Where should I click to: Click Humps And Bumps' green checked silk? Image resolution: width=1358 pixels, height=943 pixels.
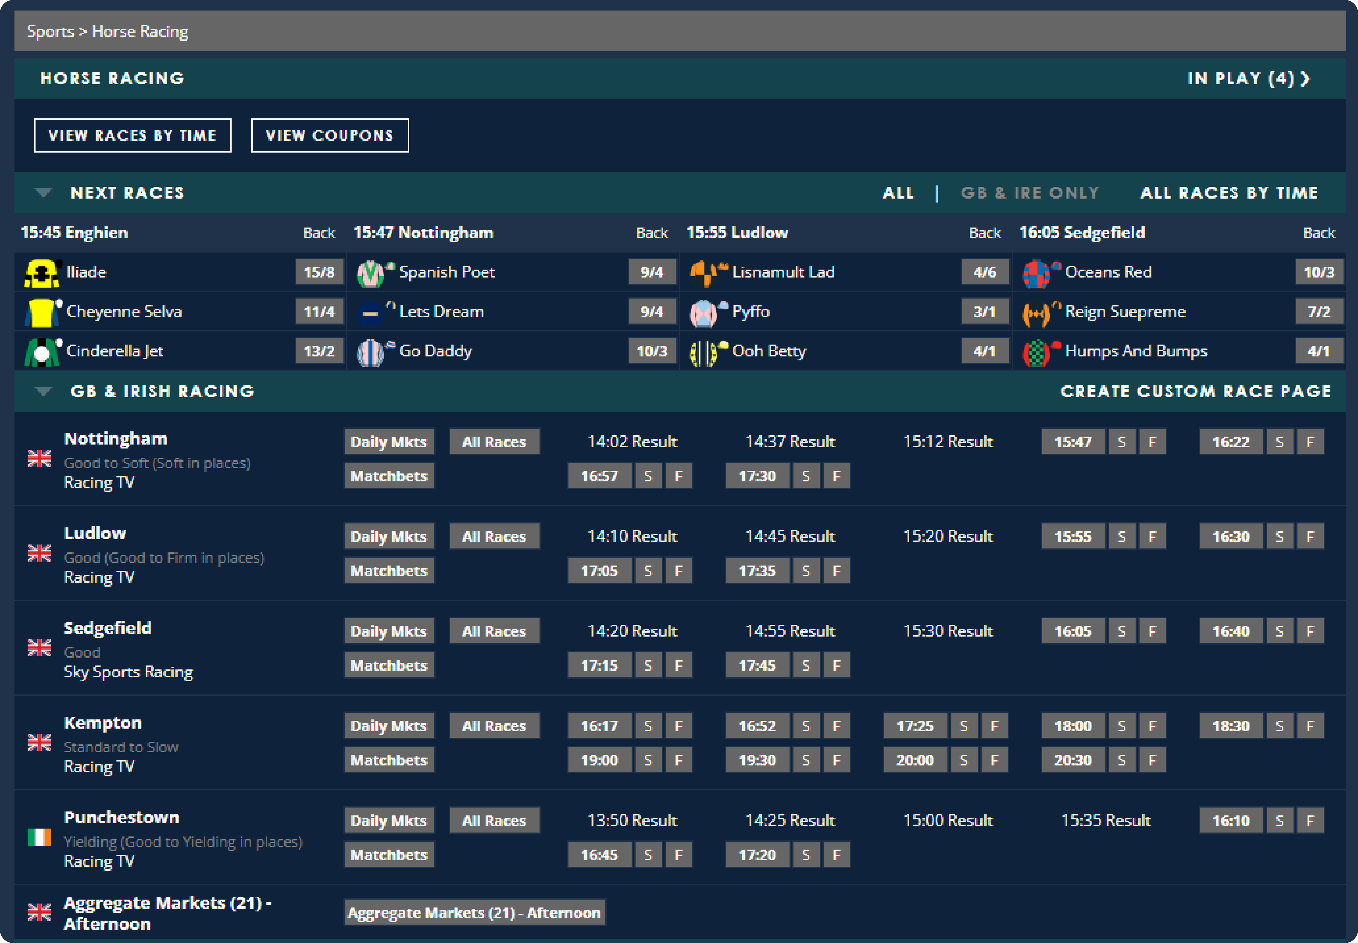[x=1037, y=352]
